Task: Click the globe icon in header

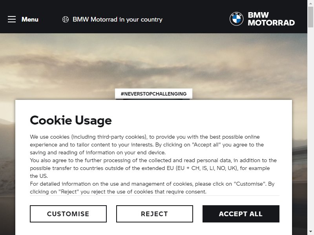Action: coord(66,19)
